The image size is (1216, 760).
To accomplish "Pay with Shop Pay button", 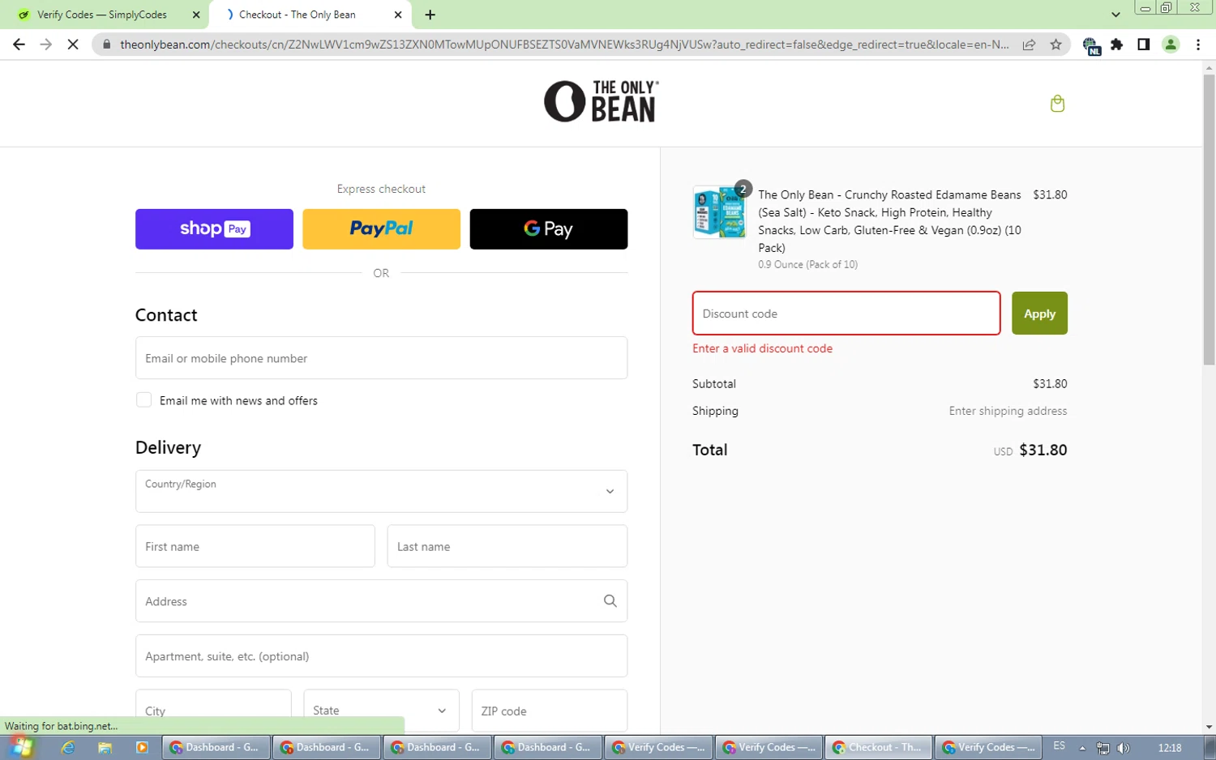I will pyautogui.click(x=214, y=229).
